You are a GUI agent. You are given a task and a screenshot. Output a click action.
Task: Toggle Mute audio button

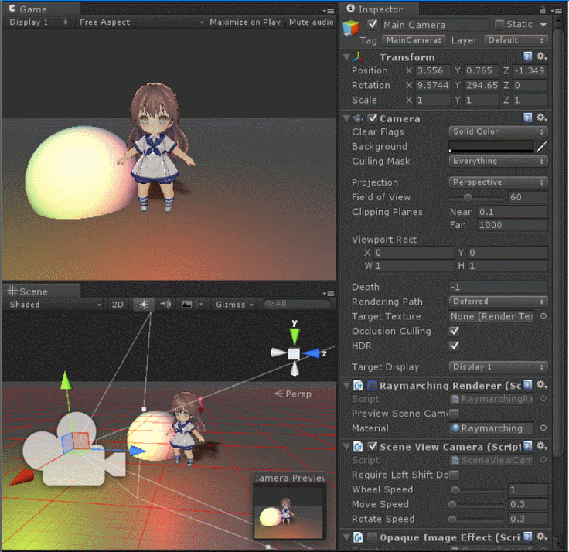tap(311, 22)
